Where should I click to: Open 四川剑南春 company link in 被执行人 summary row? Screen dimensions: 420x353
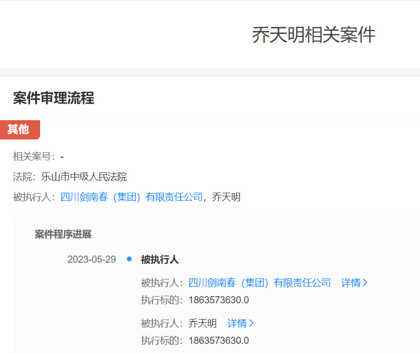tap(132, 197)
